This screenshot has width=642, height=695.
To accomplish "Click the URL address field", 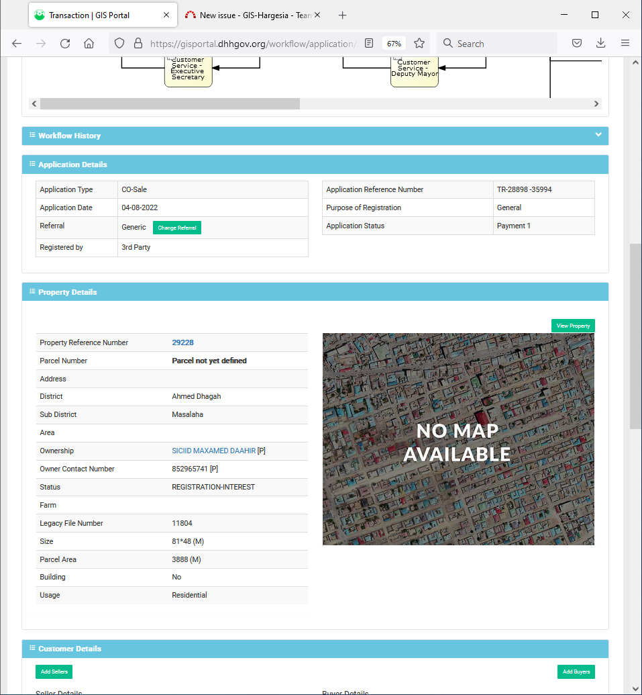I will (x=252, y=44).
